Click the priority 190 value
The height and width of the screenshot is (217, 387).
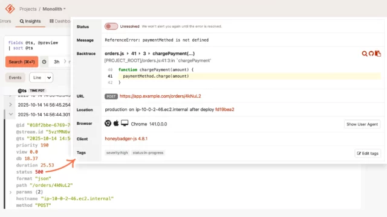44,145
